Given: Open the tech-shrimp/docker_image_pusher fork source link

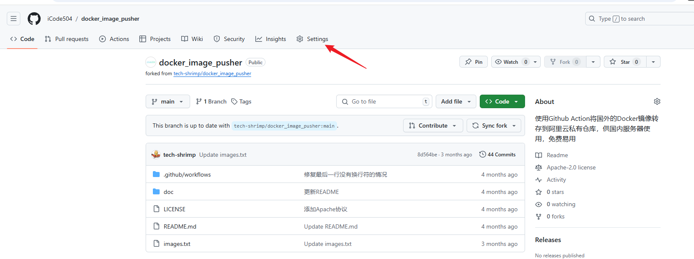Looking at the screenshot, I should 212,74.
